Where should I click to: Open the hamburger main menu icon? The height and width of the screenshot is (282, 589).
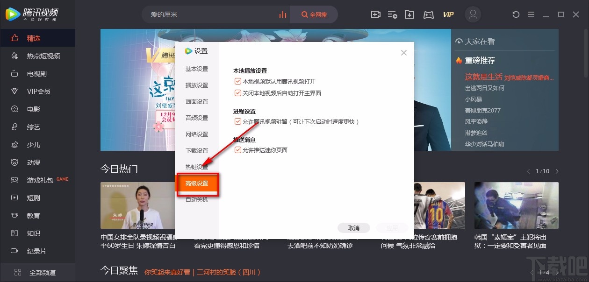pyautogui.click(x=531, y=14)
